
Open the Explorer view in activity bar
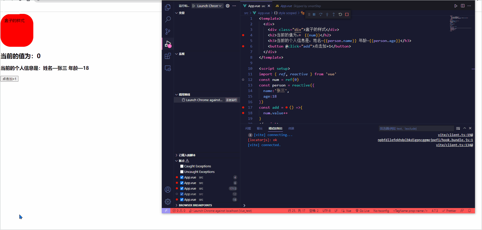pos(168,7)
